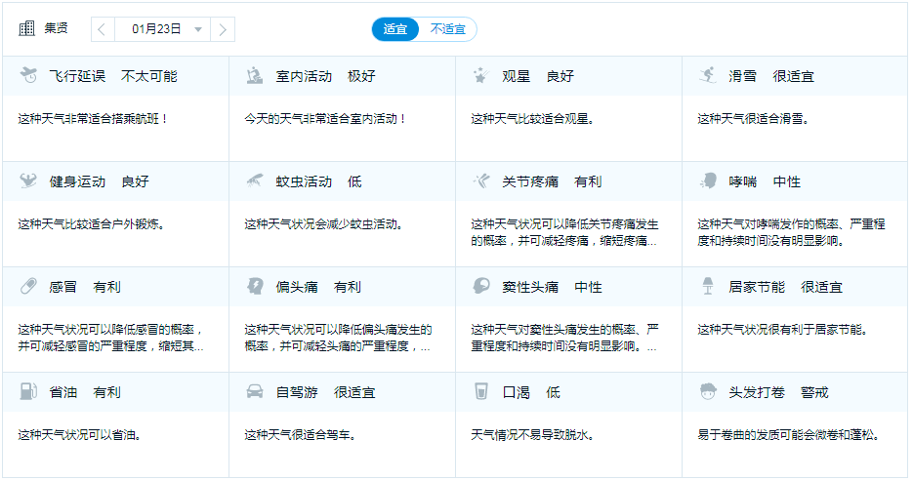Viewport: 913px width, 481px height.
Task: Go to next date with right arrow
Action: (223, 29)
